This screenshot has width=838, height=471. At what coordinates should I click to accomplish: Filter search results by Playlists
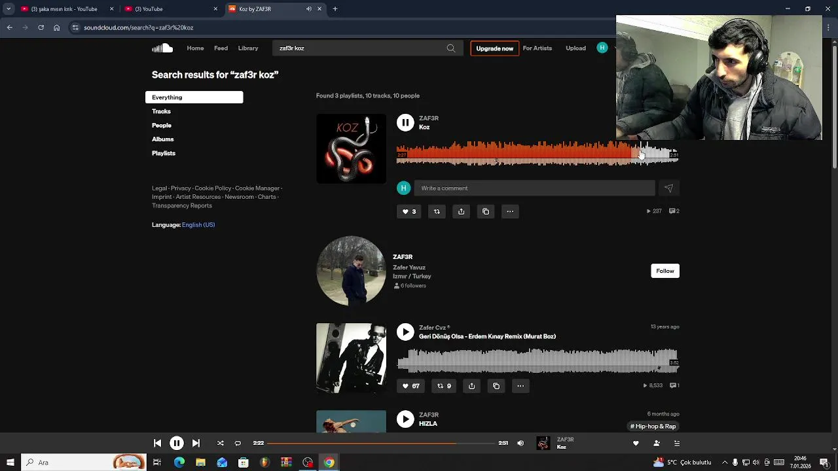click(x=164, y=153)
